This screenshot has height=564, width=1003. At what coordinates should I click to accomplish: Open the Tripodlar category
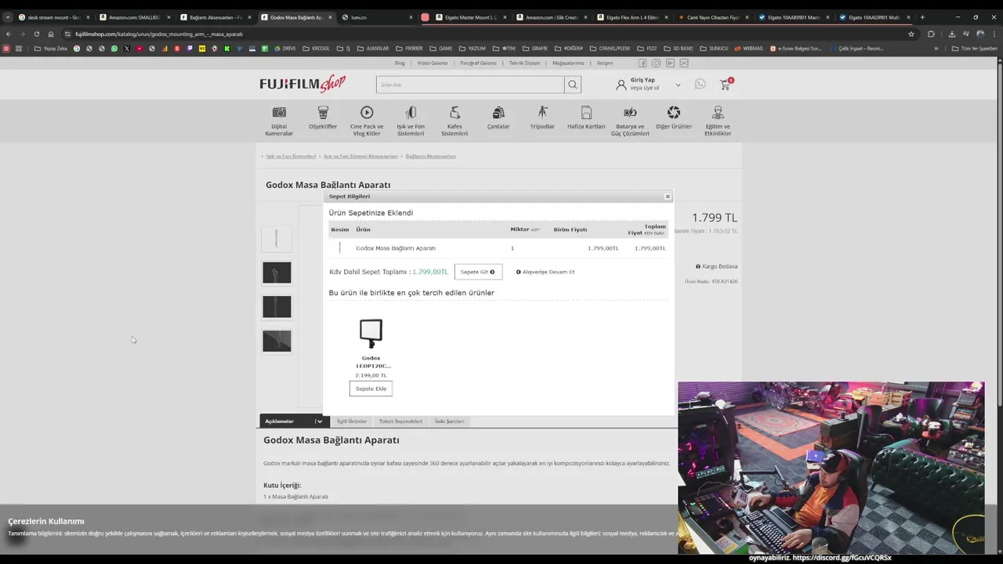542,118
